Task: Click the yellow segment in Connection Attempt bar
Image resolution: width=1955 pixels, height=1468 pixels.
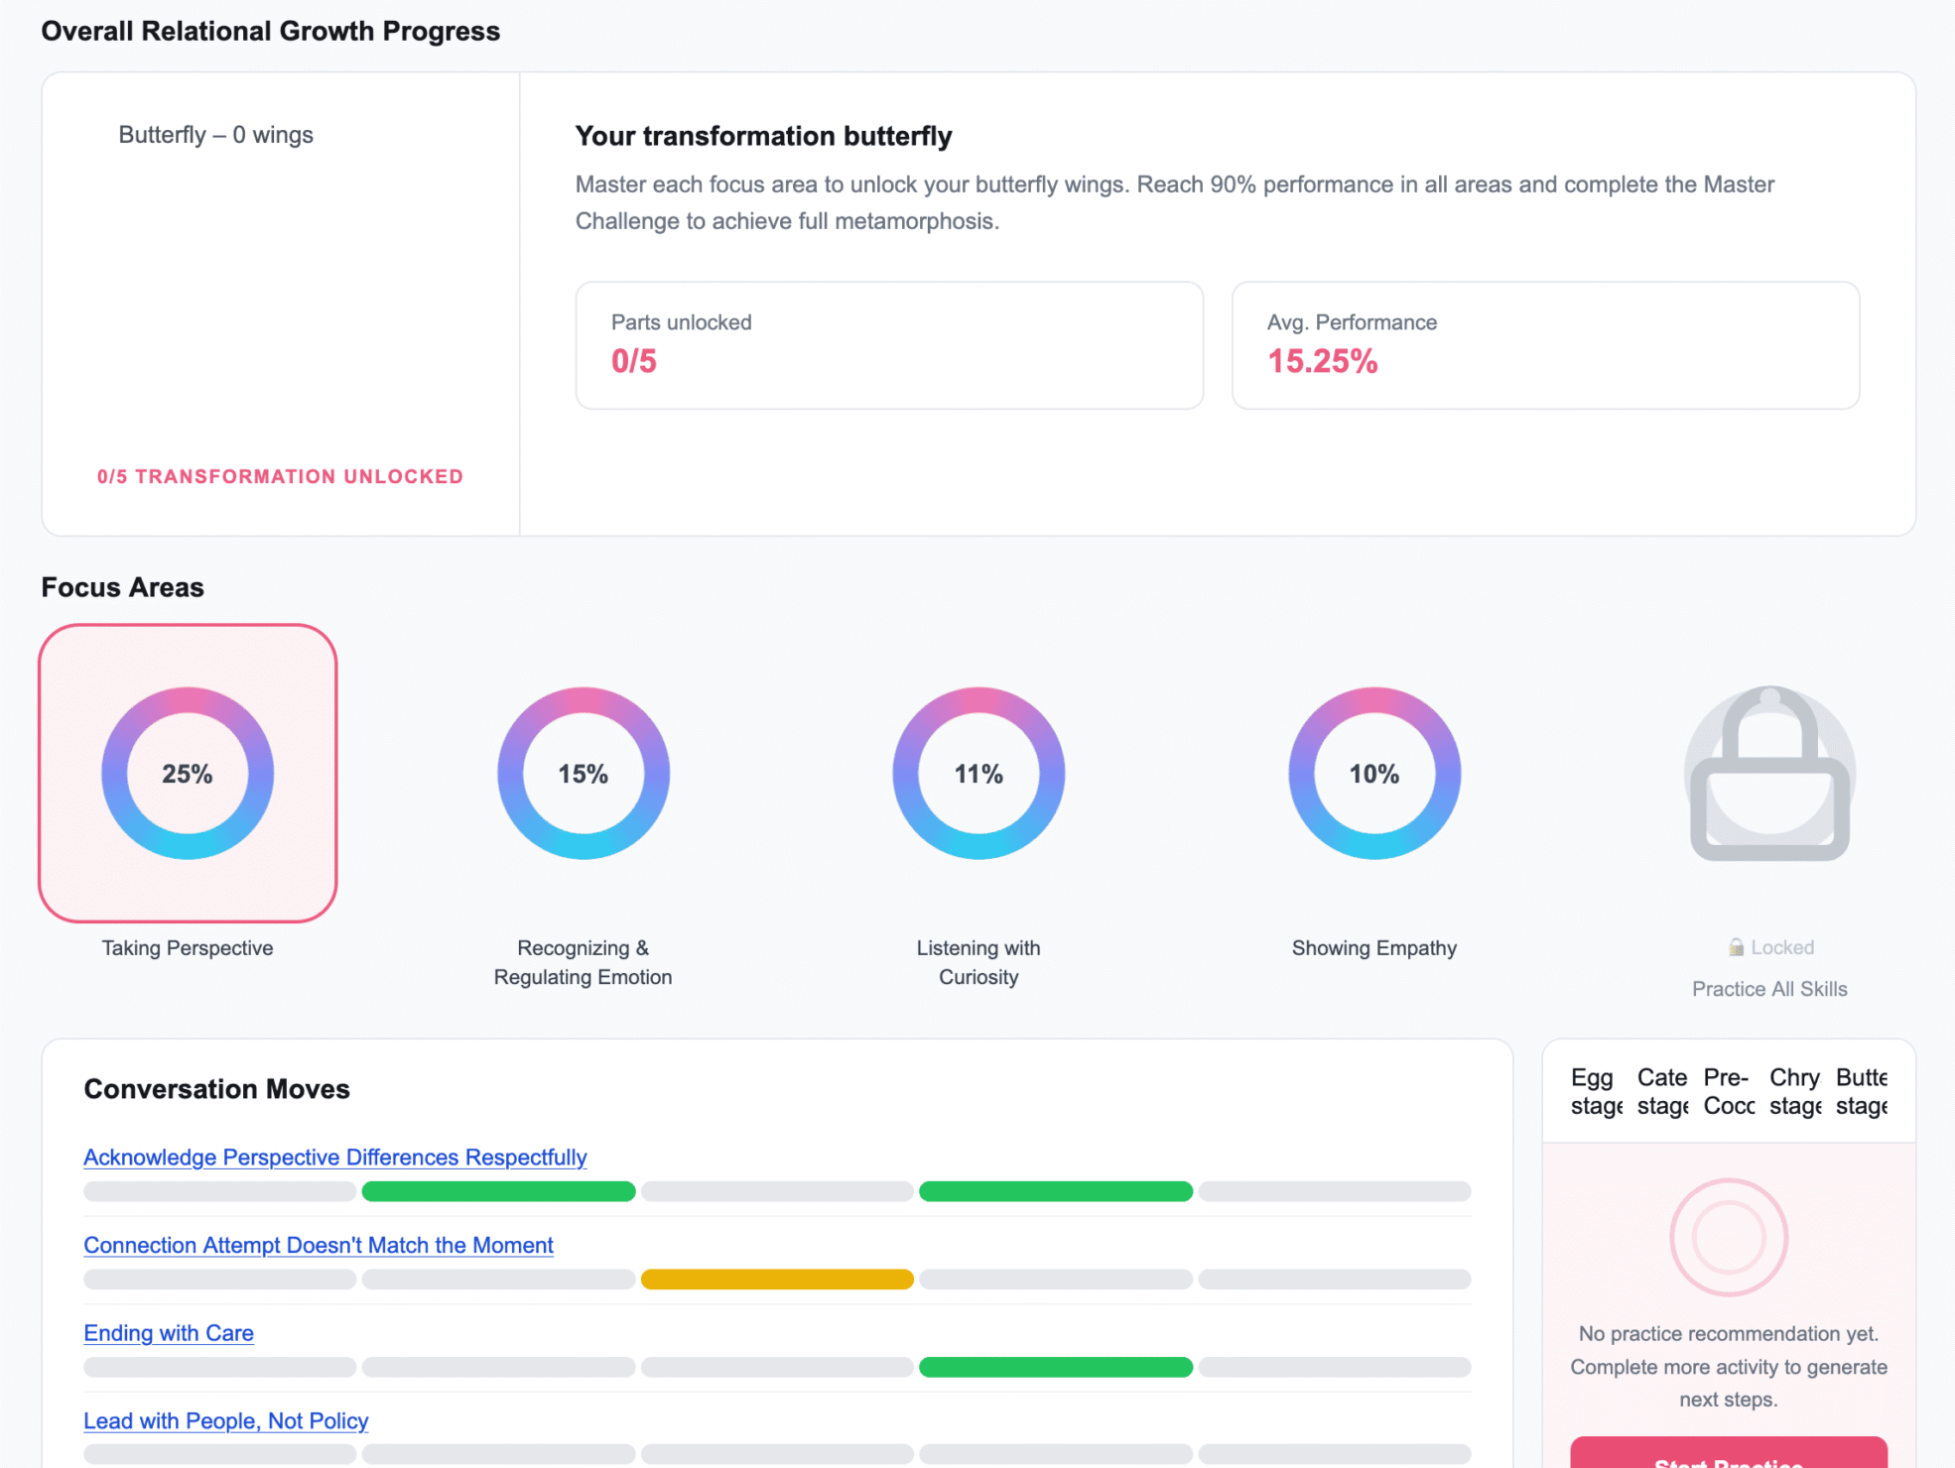Action: pos(777,1280)
